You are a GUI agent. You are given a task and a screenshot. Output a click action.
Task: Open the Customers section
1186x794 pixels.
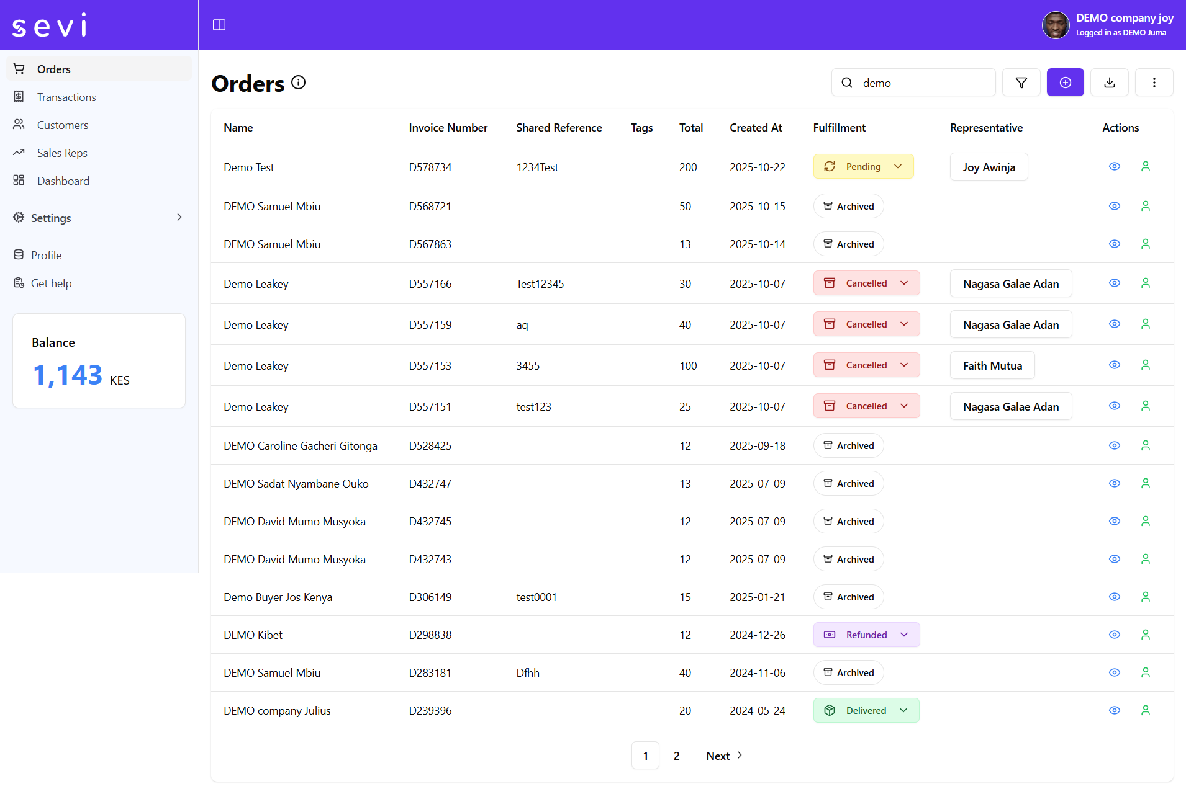pyautogui.click(x=63, y=125)
